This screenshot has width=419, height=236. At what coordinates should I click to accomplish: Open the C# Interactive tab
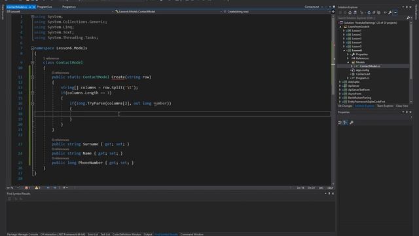(63, 235)
